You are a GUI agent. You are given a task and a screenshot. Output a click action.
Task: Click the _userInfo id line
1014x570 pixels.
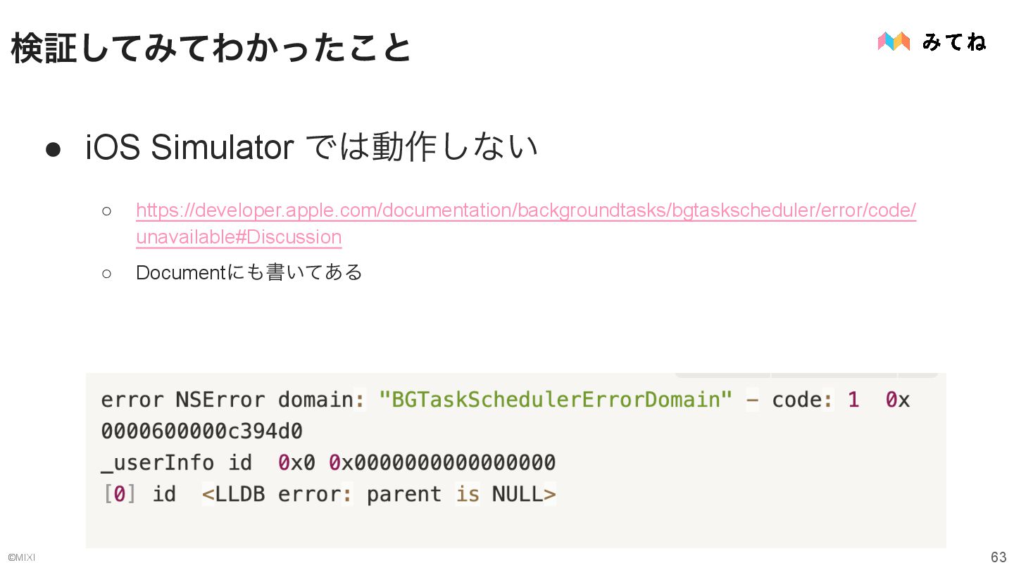click(328, 463)
